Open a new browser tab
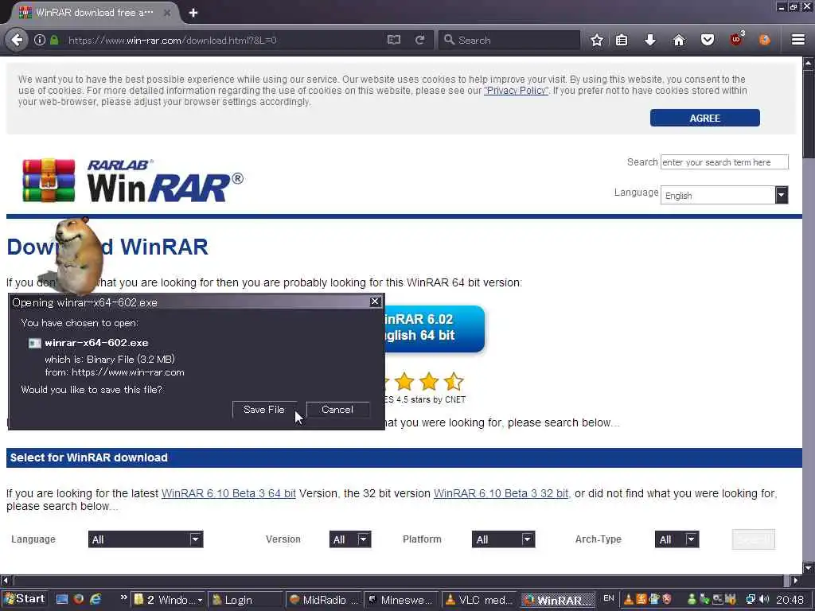 (193, 13)
